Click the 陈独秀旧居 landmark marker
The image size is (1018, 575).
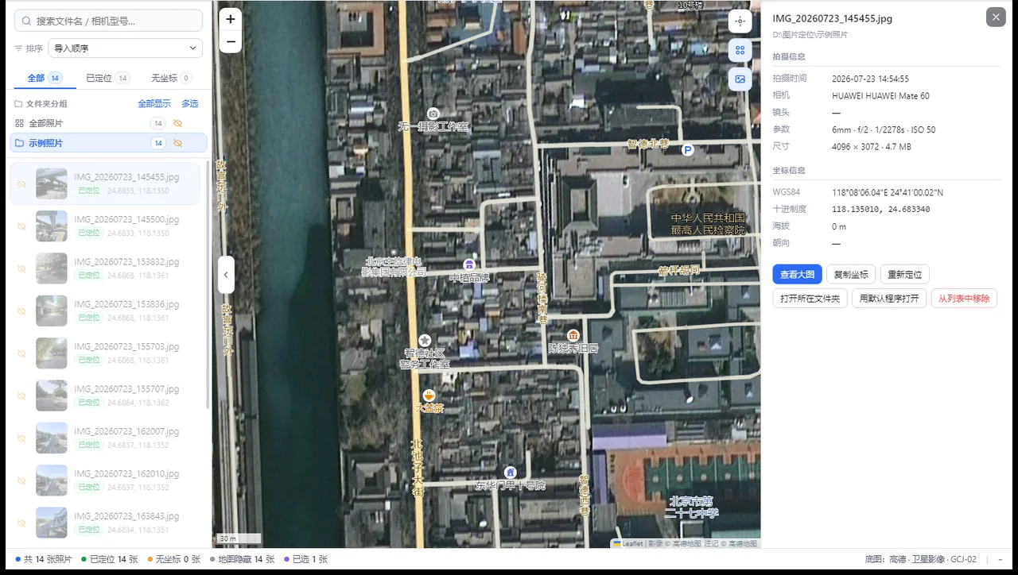click(573, 335)
